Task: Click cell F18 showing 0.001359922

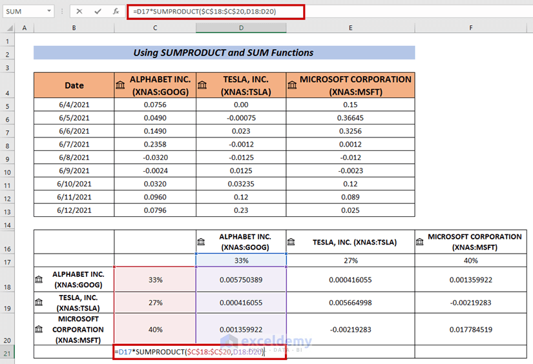Action: pos(471,280)
